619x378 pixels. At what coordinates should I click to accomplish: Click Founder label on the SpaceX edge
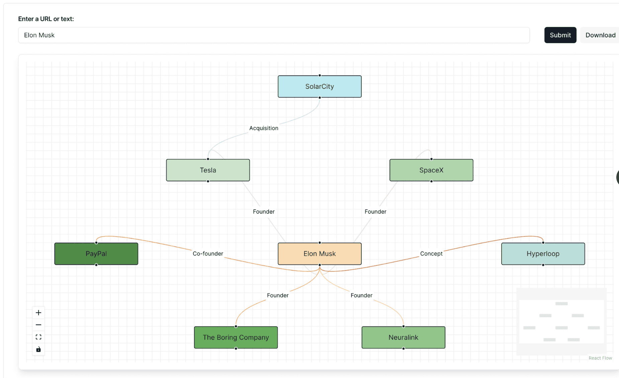pos(375,212)
